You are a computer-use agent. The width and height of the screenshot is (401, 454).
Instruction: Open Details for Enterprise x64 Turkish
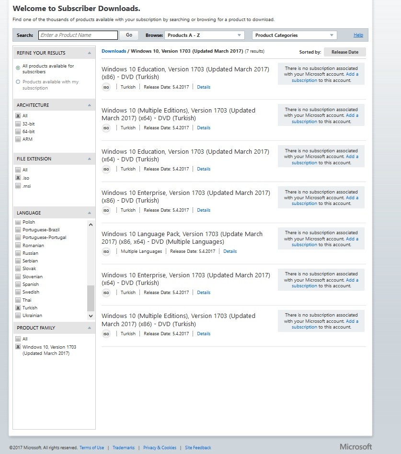coord(204,293)
